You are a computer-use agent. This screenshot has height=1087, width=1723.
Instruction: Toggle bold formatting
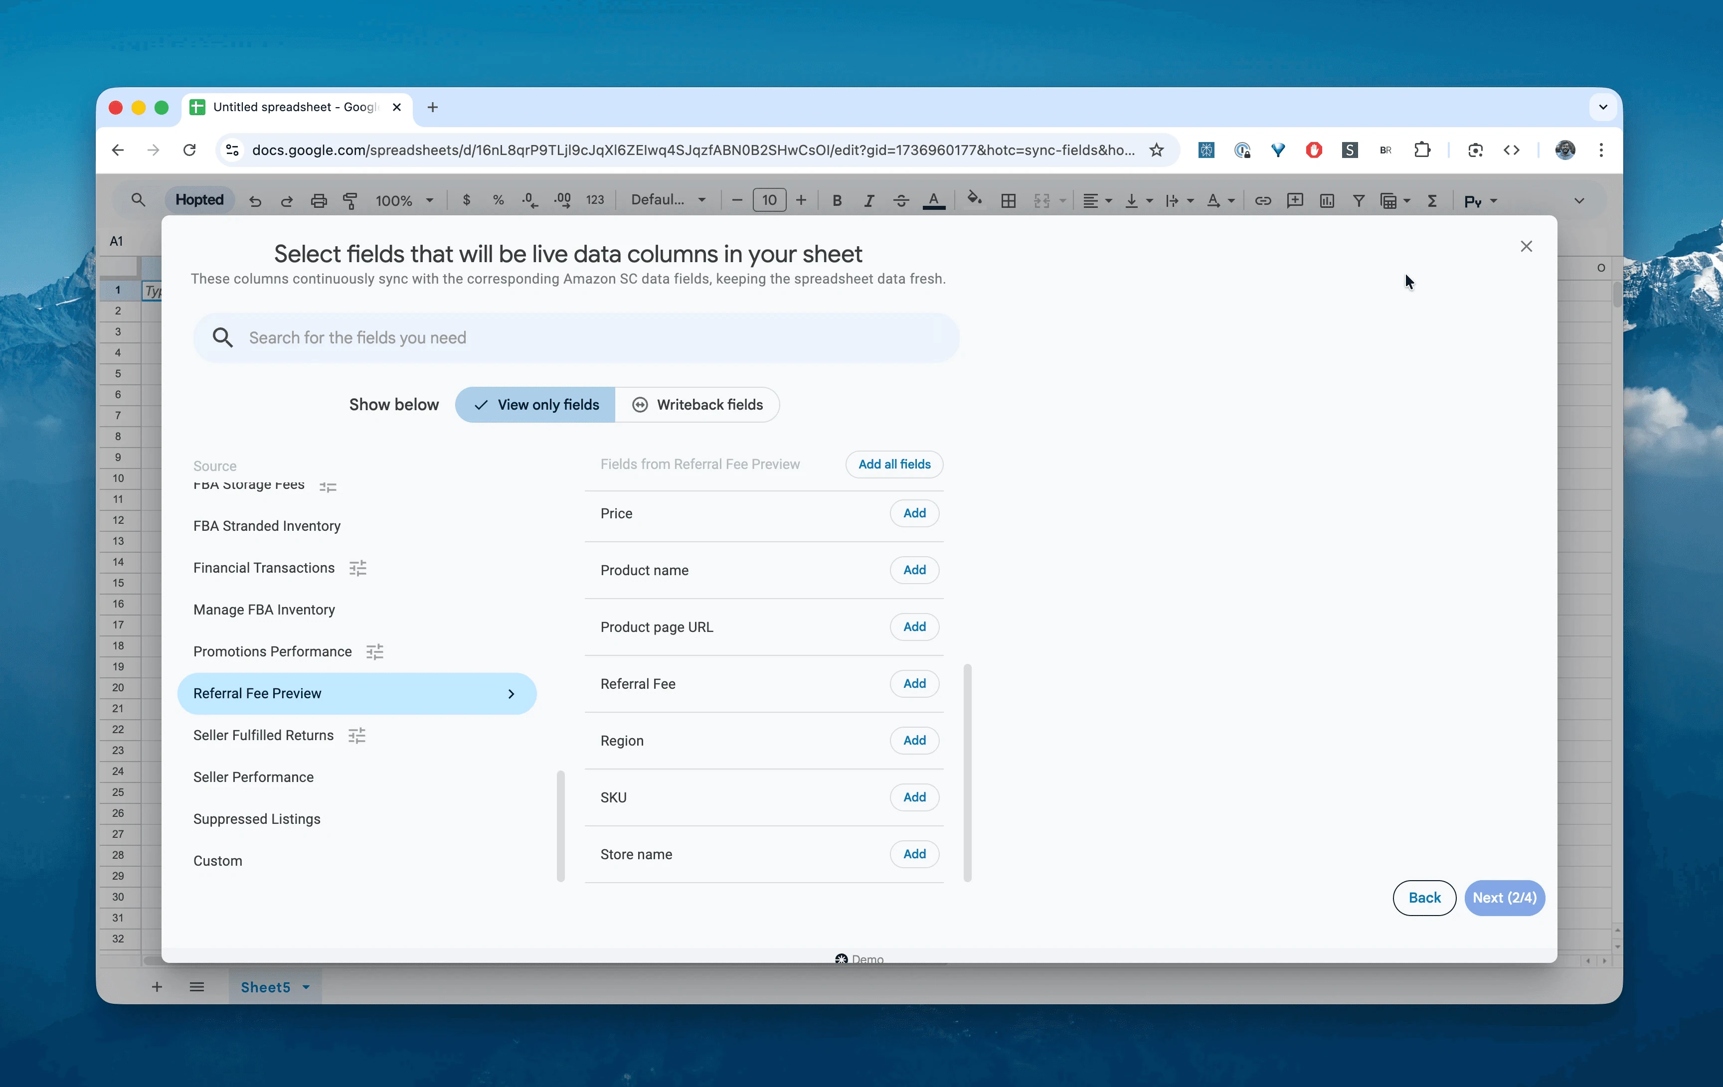[837, 201]
